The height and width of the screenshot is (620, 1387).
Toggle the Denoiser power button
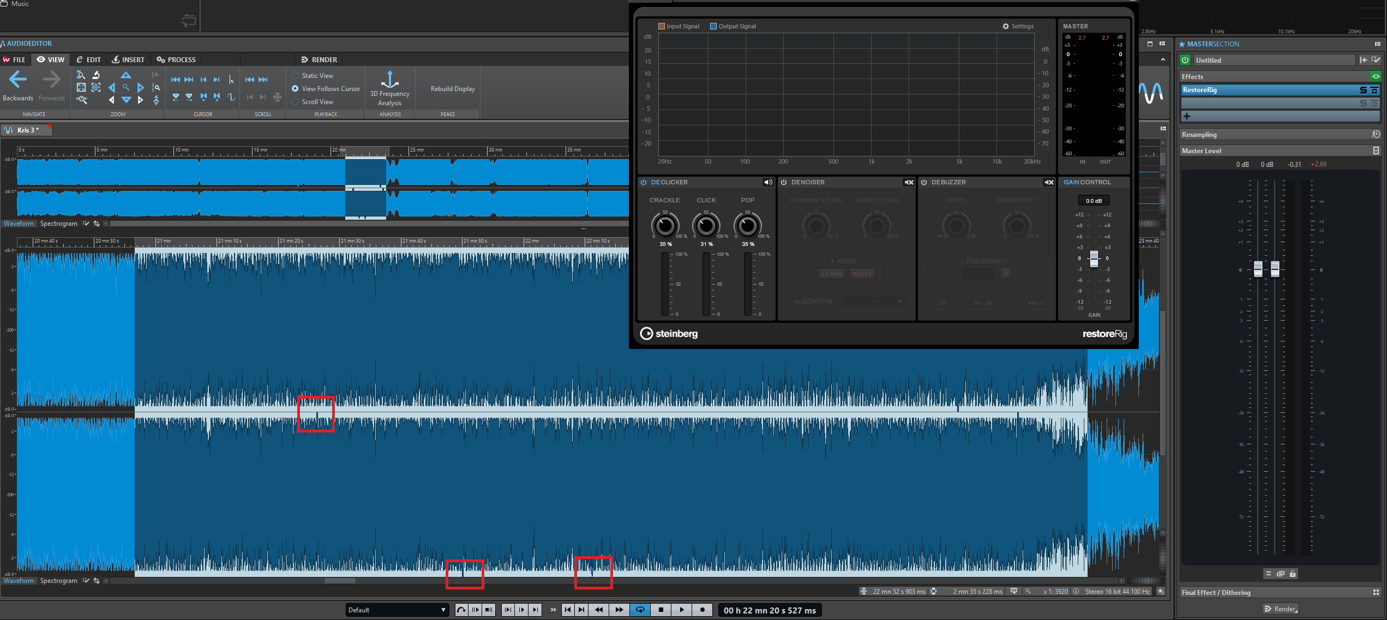point(784,182)
